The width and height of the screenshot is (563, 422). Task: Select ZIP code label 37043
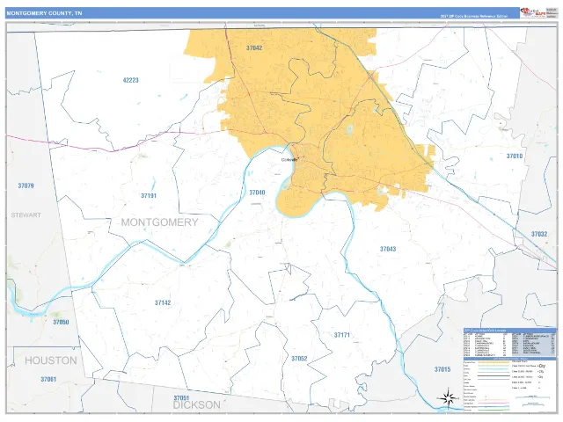tap(388, 249)
